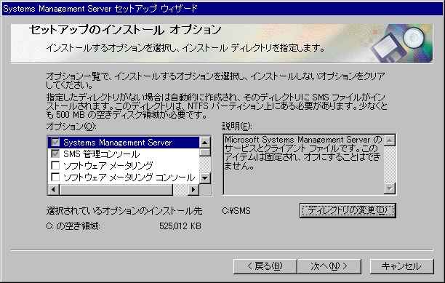445x283 pixels.
Task: Click the C:¥SMS install path text
Action: click(x=236, y=211)
